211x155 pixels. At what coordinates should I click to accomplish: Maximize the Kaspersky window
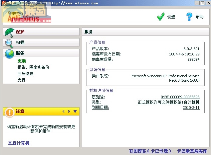click(x=202, y=3)
